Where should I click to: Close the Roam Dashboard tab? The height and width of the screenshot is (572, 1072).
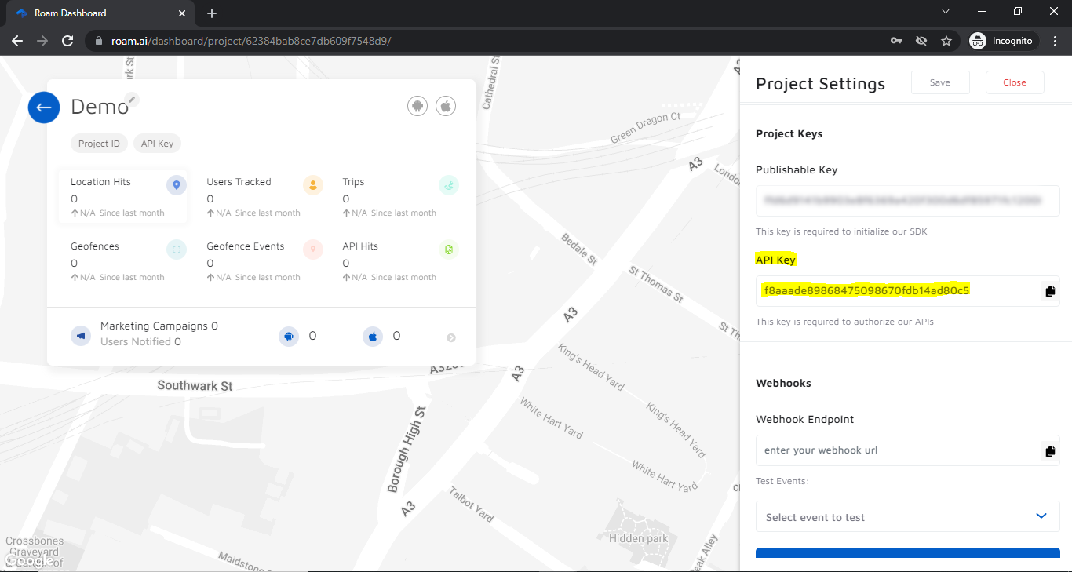point(181,13)
